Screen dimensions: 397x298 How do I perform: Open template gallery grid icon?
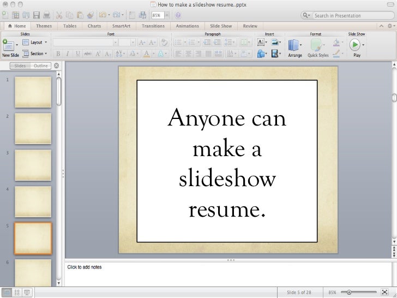[x=16, y=15]
